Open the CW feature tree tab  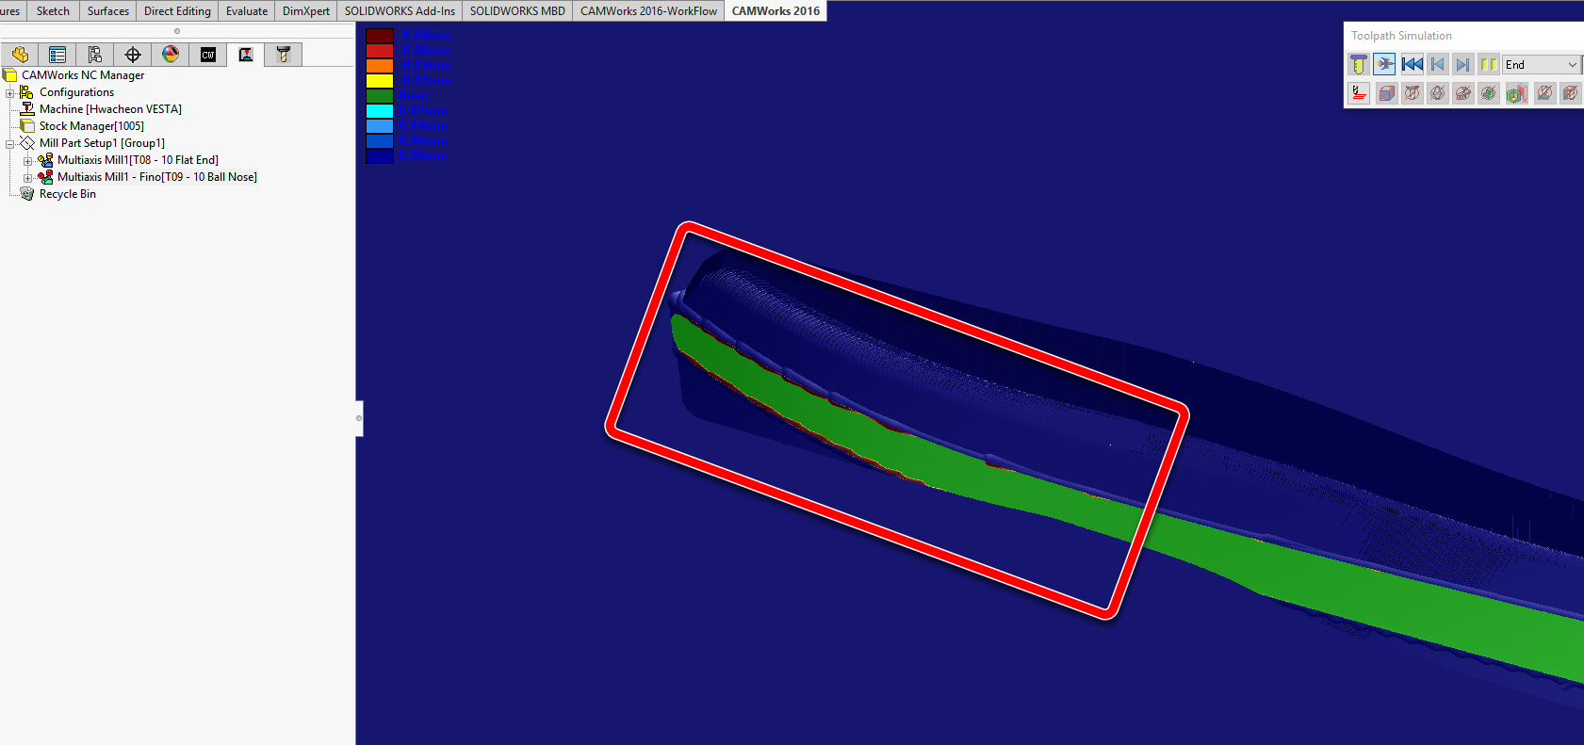[x=208, y=55]
